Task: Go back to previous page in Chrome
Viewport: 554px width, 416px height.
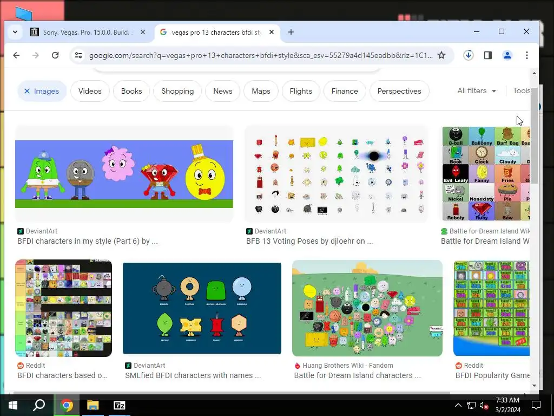Action: point(16,55)
